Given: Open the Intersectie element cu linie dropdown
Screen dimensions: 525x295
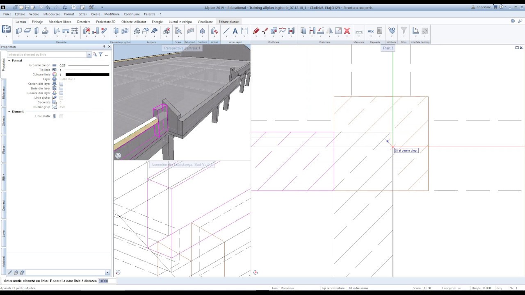Looking at the screenshot, I should point(89,54).
